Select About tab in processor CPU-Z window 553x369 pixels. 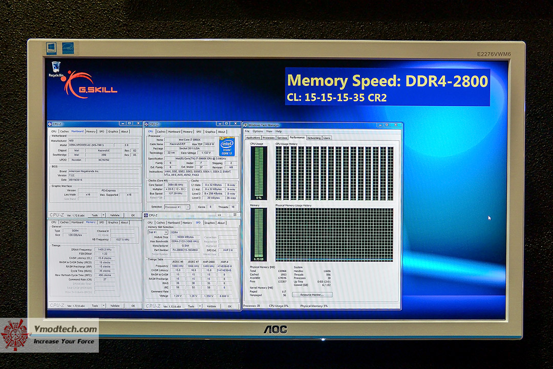(222, 132)
